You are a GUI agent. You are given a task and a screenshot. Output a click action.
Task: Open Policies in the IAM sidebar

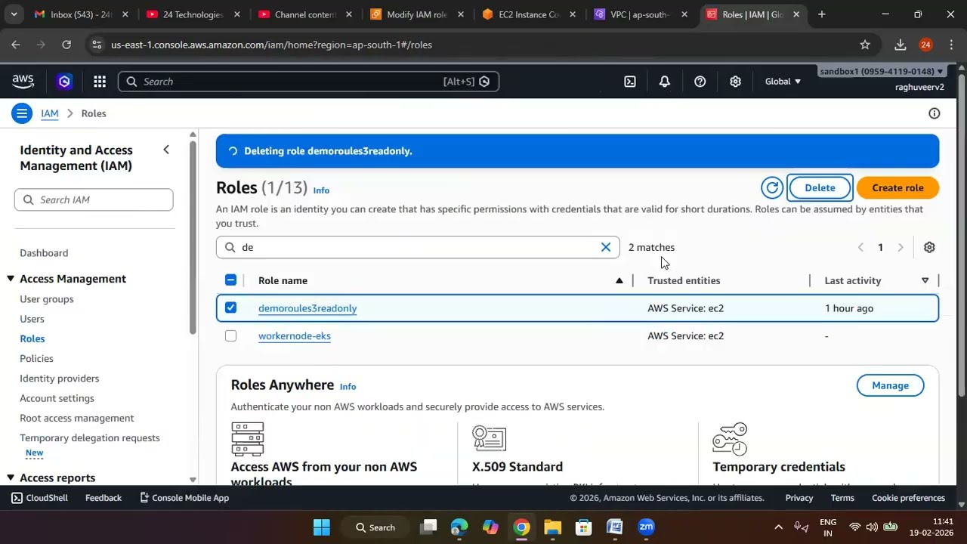click(x=36, y=358)
